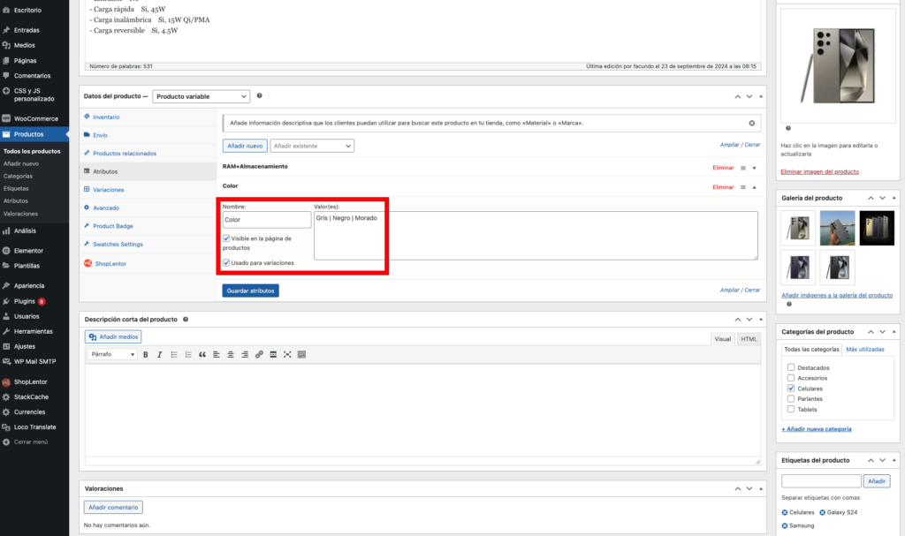
Task: Open the 'Añadir existente' attribute dropdown
Action: coord(312,146)
